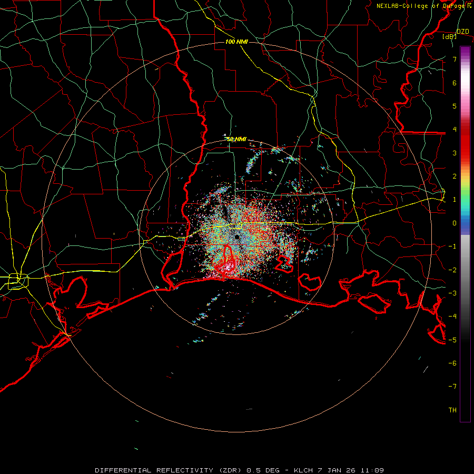Click the TH threshold label on the scale

[x=452, y=410]
